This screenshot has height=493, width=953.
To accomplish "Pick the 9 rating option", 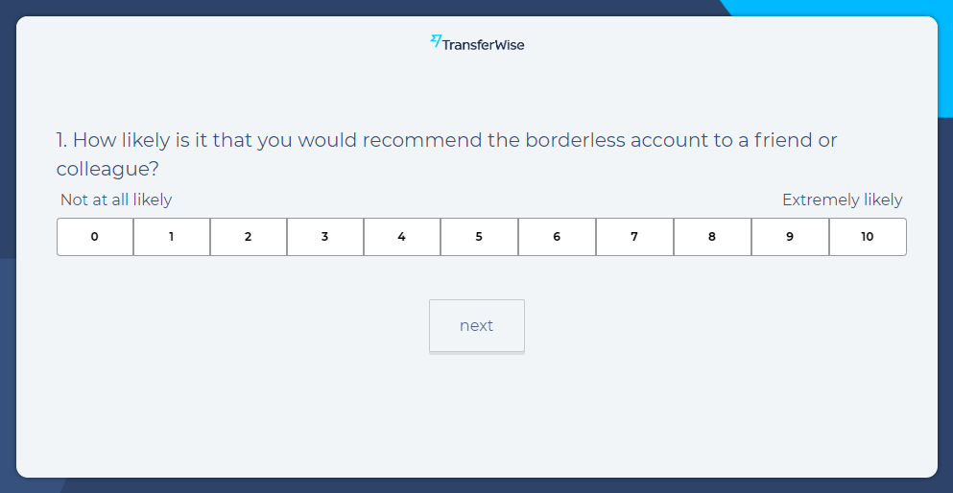I will tap(790, 237).
